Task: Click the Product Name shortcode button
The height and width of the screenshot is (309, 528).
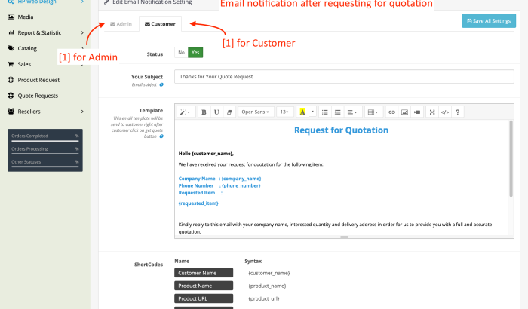Action: point(204,286)
